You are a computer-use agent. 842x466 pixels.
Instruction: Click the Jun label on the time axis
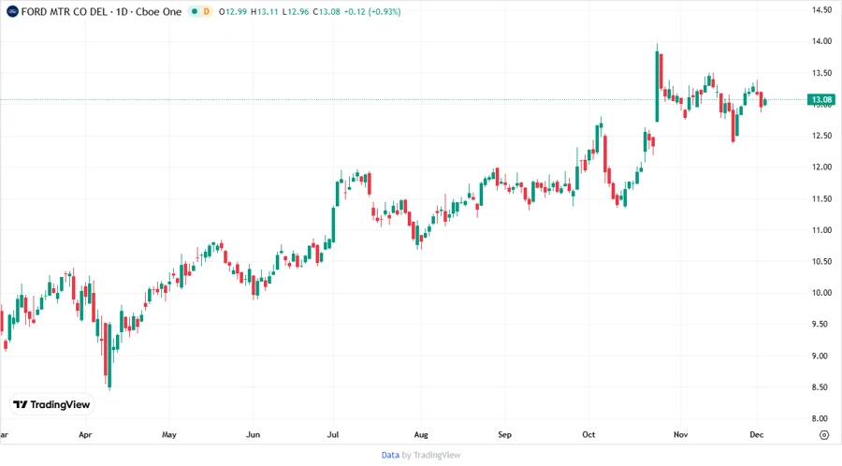click(253, 434)
